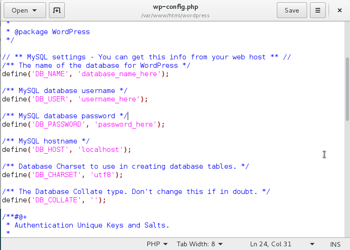The image size is (350, 250).
Task: Click the 'MySQL database username' comment
Action: 65,91
